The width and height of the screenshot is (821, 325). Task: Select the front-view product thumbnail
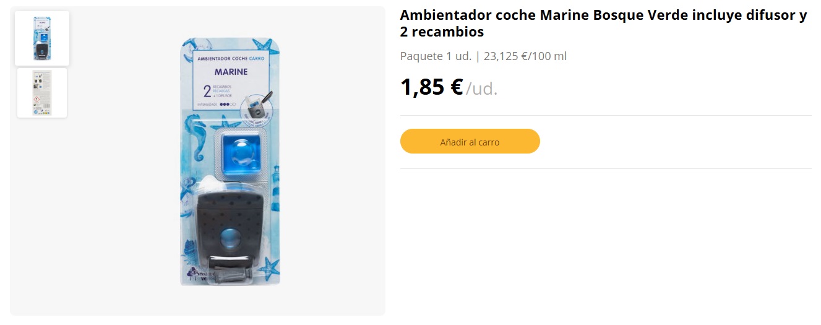[x=42, y=38]
